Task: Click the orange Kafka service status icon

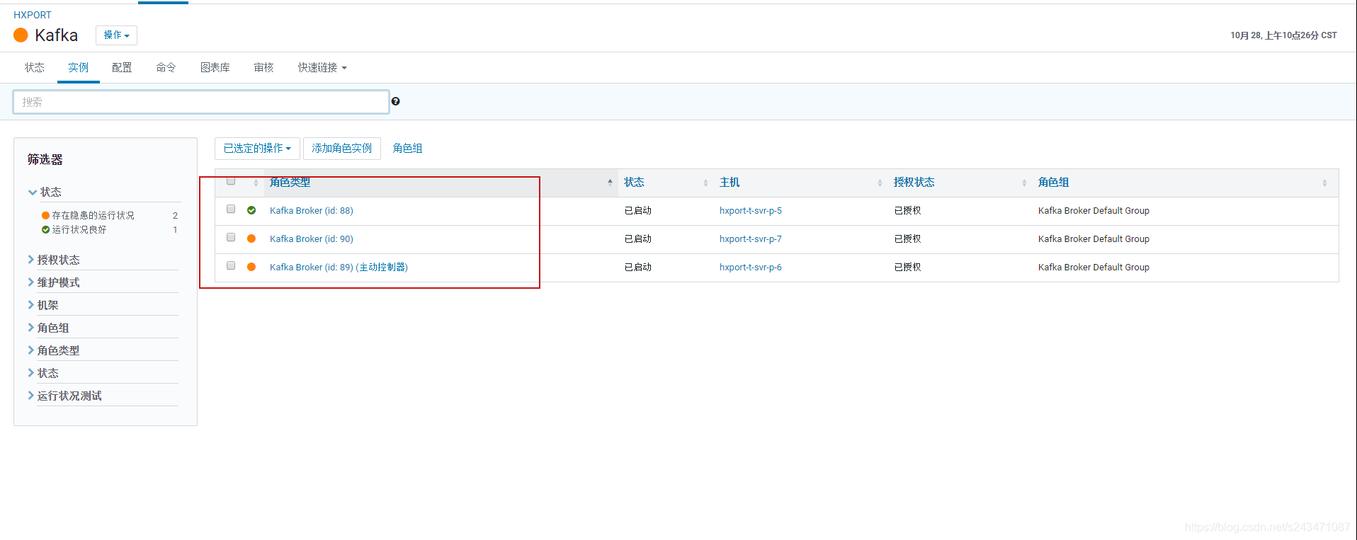Action: click(x=21, y=35)
